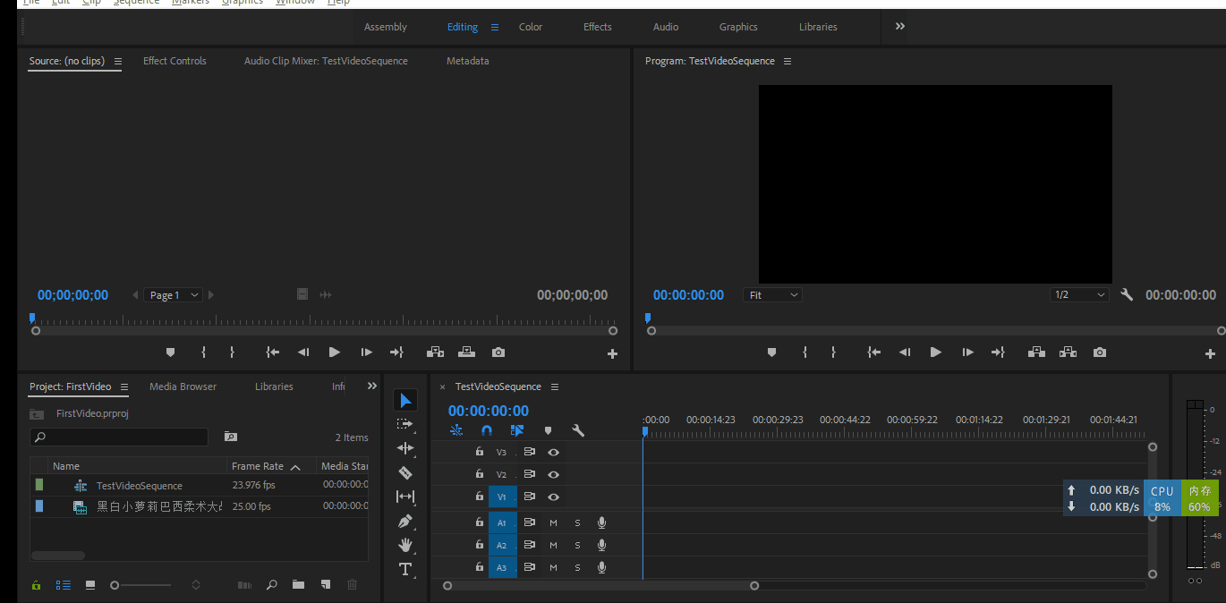Open the Fit zoom level dropdown

[772, 295]
